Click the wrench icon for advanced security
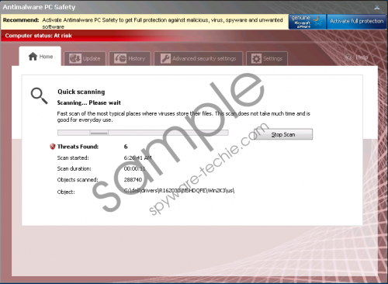The image size is (388, 284). point(165,59)
